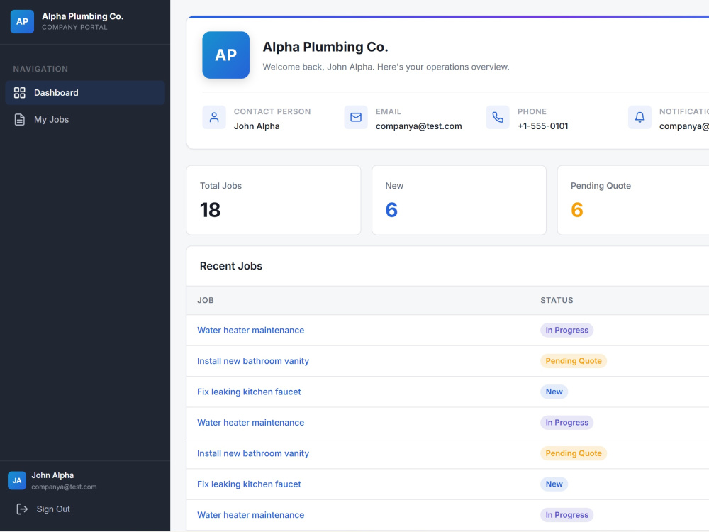The height and width of the screenshot is (532, 709).
Task: Click the Recent Jobs heading
Action: (231, 266)
